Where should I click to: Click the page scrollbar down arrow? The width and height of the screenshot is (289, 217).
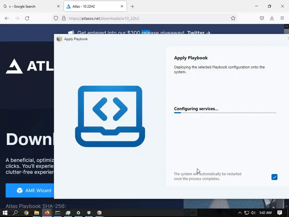tap(287, 206)
